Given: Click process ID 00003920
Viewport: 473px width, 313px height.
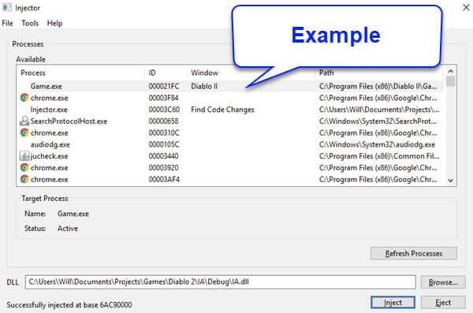Looking at the screenshot, I should [163, 167].
